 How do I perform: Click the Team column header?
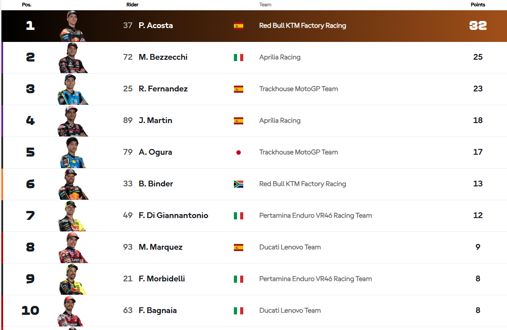pos(266,5)
